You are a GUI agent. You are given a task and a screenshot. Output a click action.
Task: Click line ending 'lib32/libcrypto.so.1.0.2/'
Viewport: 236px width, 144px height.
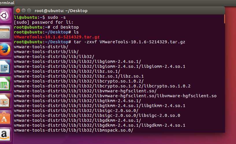[x=79, y=81]
